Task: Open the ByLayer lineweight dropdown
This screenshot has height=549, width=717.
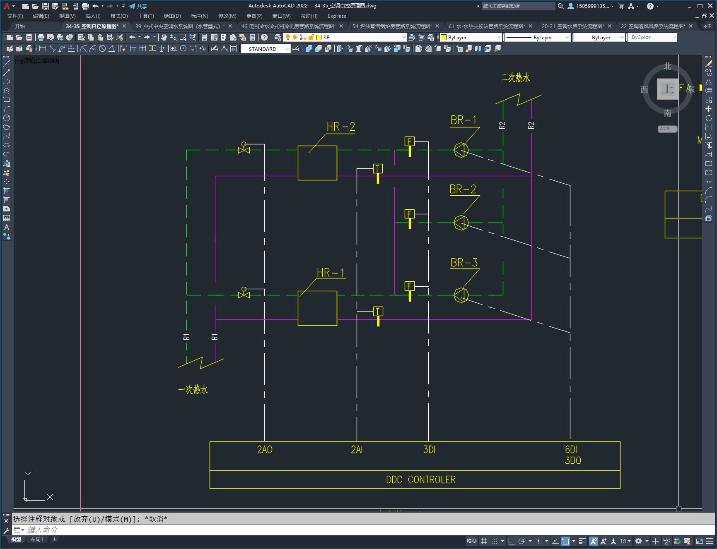Action: click(x=621, y=37)
